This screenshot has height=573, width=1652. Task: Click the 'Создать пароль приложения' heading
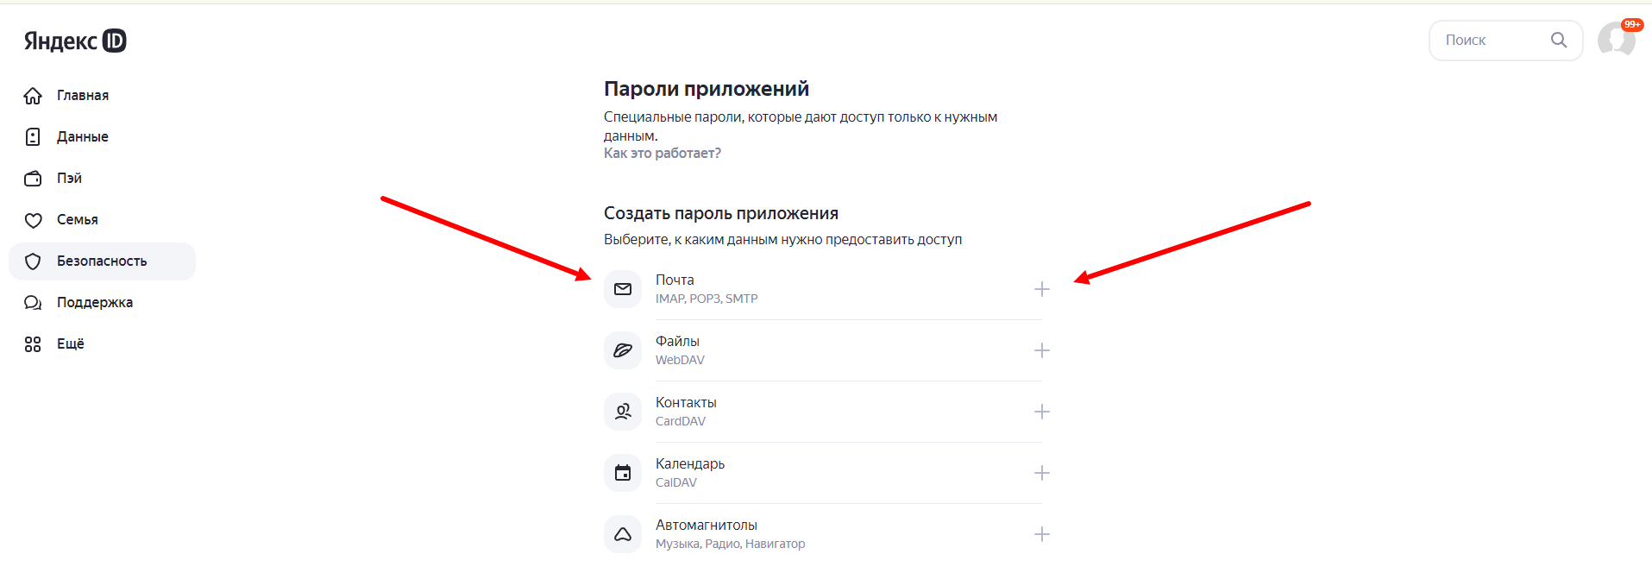coord(721,213)
